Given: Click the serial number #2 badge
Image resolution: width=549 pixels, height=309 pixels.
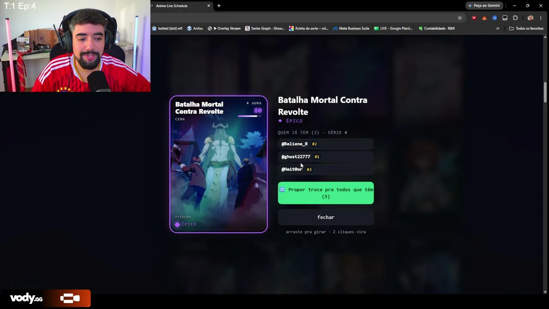Looking at the screenshot, I should tap(314, 144).
